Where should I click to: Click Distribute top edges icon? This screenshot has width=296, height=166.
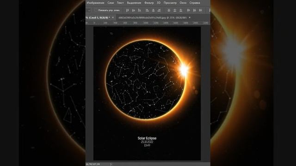pos(169,10)
